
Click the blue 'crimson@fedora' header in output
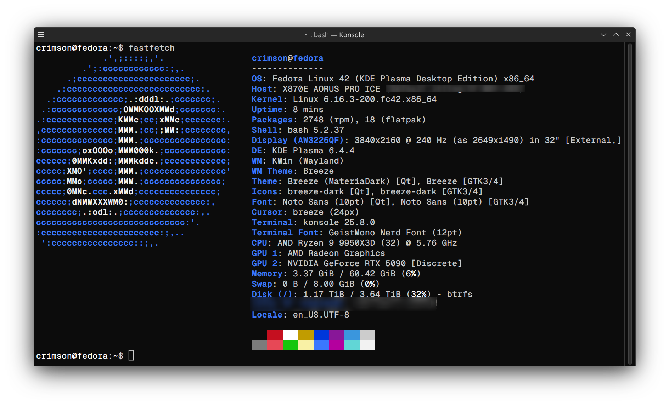[287, 58]
